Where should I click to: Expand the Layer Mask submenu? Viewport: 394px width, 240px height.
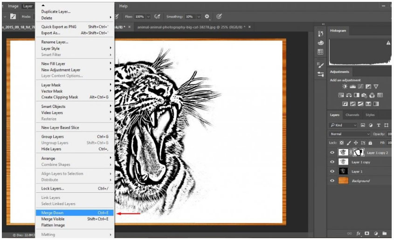click(75, 85)
